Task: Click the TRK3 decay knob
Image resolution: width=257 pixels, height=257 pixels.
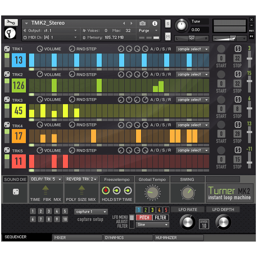Action: tap(129, 100)
